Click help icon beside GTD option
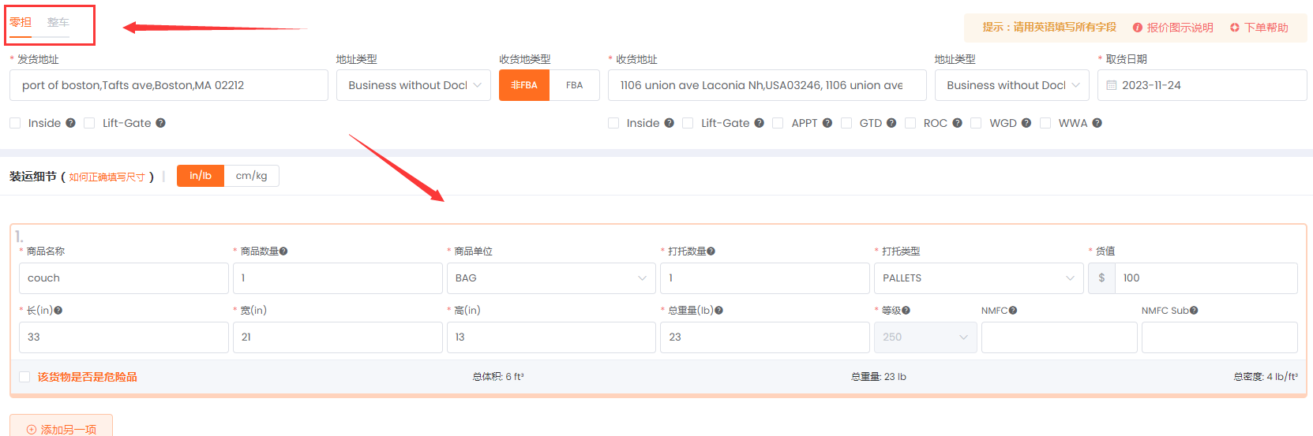 point(891,123)
